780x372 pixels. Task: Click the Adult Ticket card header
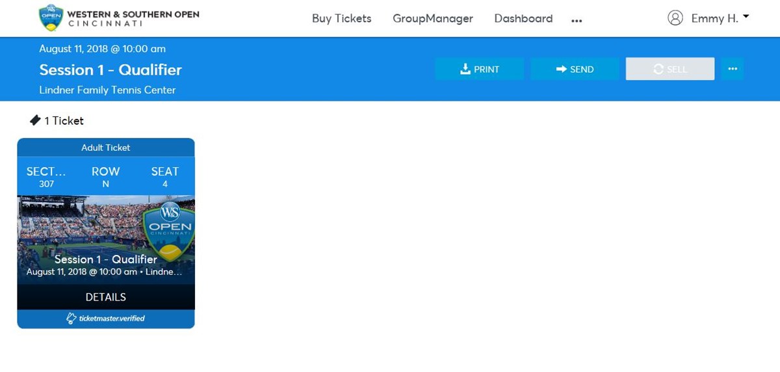(x=106, y=148)
